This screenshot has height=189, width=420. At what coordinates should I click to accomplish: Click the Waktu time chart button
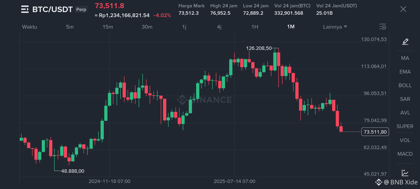coord(29,27)
